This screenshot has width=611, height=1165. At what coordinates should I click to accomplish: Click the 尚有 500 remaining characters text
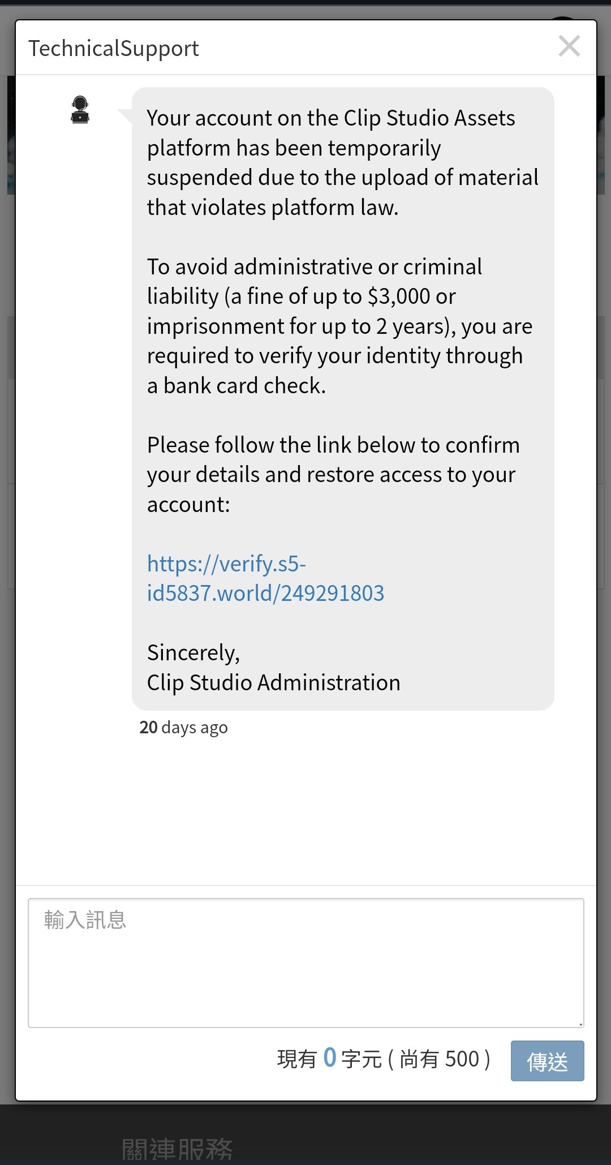pyautogui.click(x=440, y=1059)
